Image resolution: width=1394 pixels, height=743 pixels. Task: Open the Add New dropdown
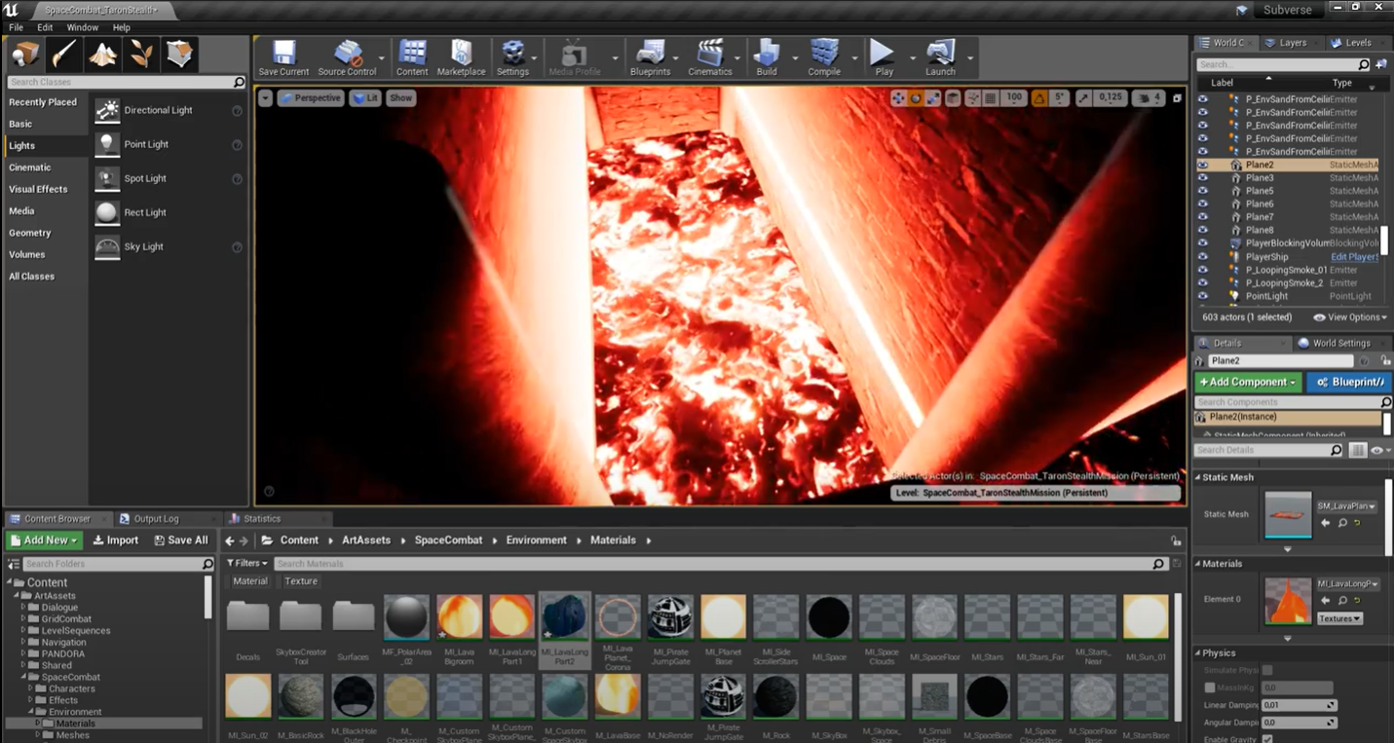[x=44, y=540]
